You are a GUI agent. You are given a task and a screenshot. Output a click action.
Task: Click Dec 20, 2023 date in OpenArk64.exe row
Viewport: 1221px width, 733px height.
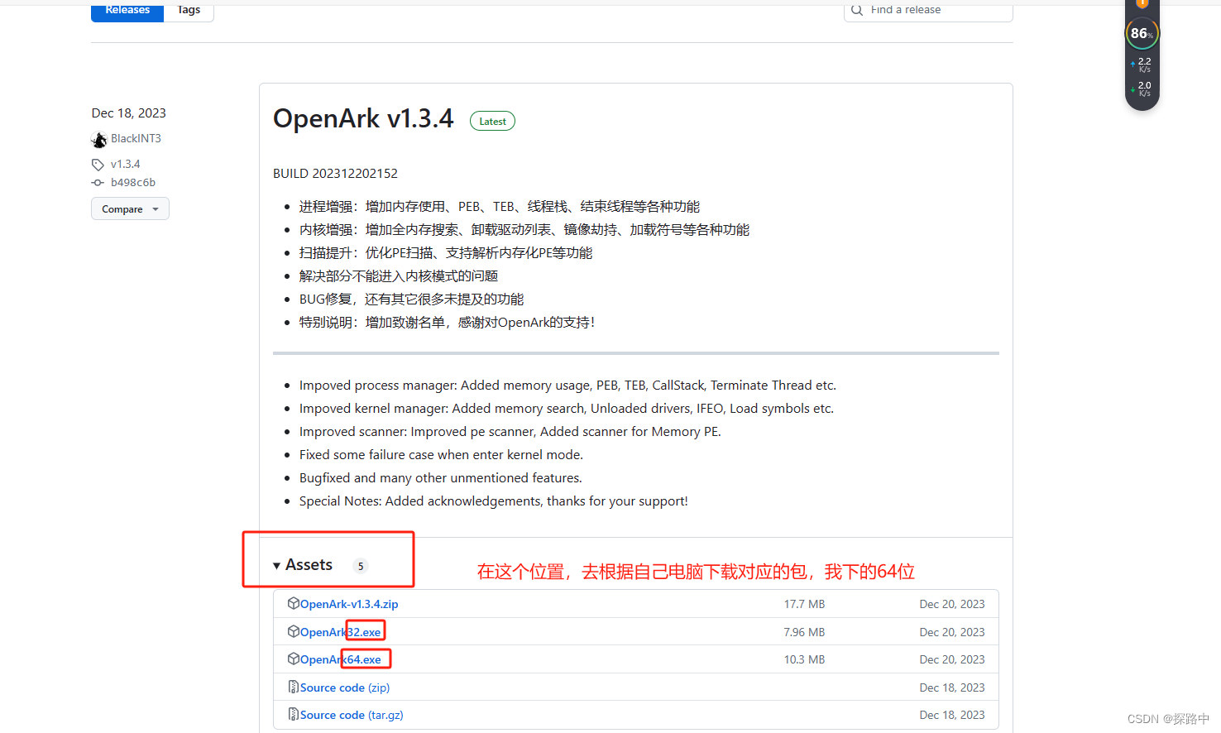952,659
